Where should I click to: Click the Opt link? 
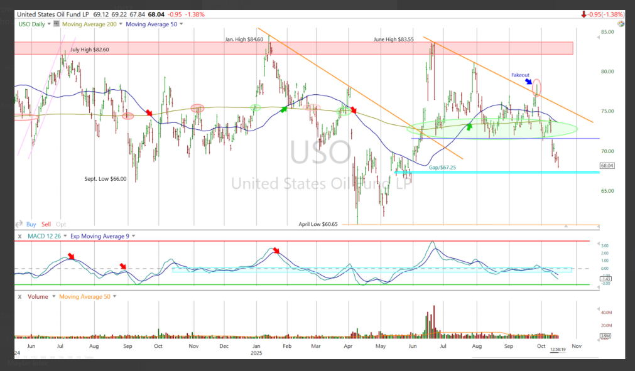tap(61, 224)
